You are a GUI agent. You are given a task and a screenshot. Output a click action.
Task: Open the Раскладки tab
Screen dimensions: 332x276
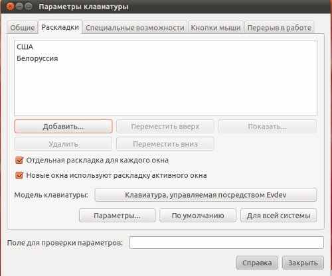click(x=60, y=27)
